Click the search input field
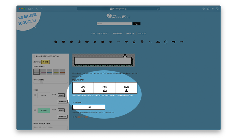Image resolution: width=237 pixels, height=138 pixels. pyautogui.click(x=114, y=24)
